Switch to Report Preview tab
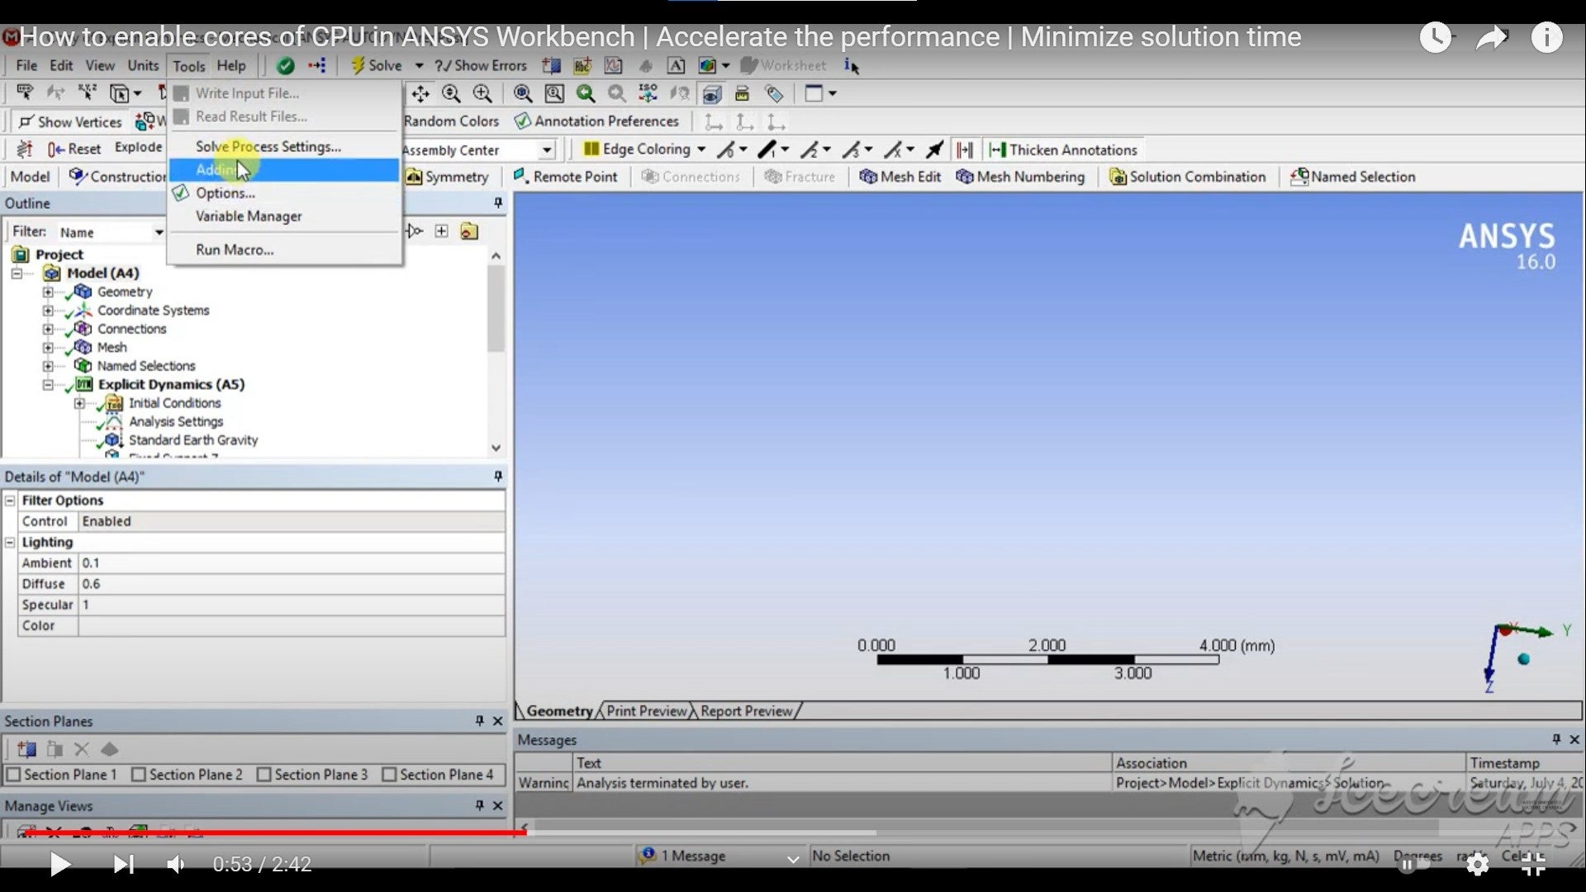This screenshot has width=1586, height=892. pyautogui.click(x=747, y=711)
